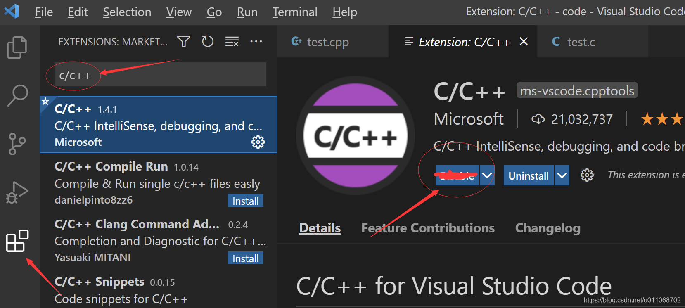Open the Details tab of the extension

click(320, 228)
